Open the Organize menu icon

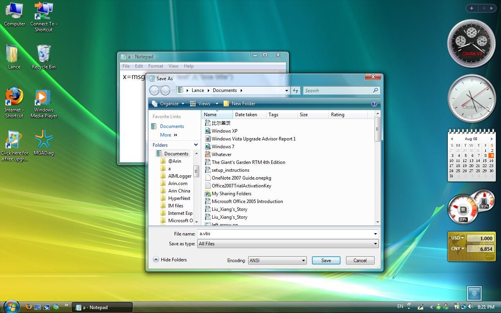click(155, 103)
